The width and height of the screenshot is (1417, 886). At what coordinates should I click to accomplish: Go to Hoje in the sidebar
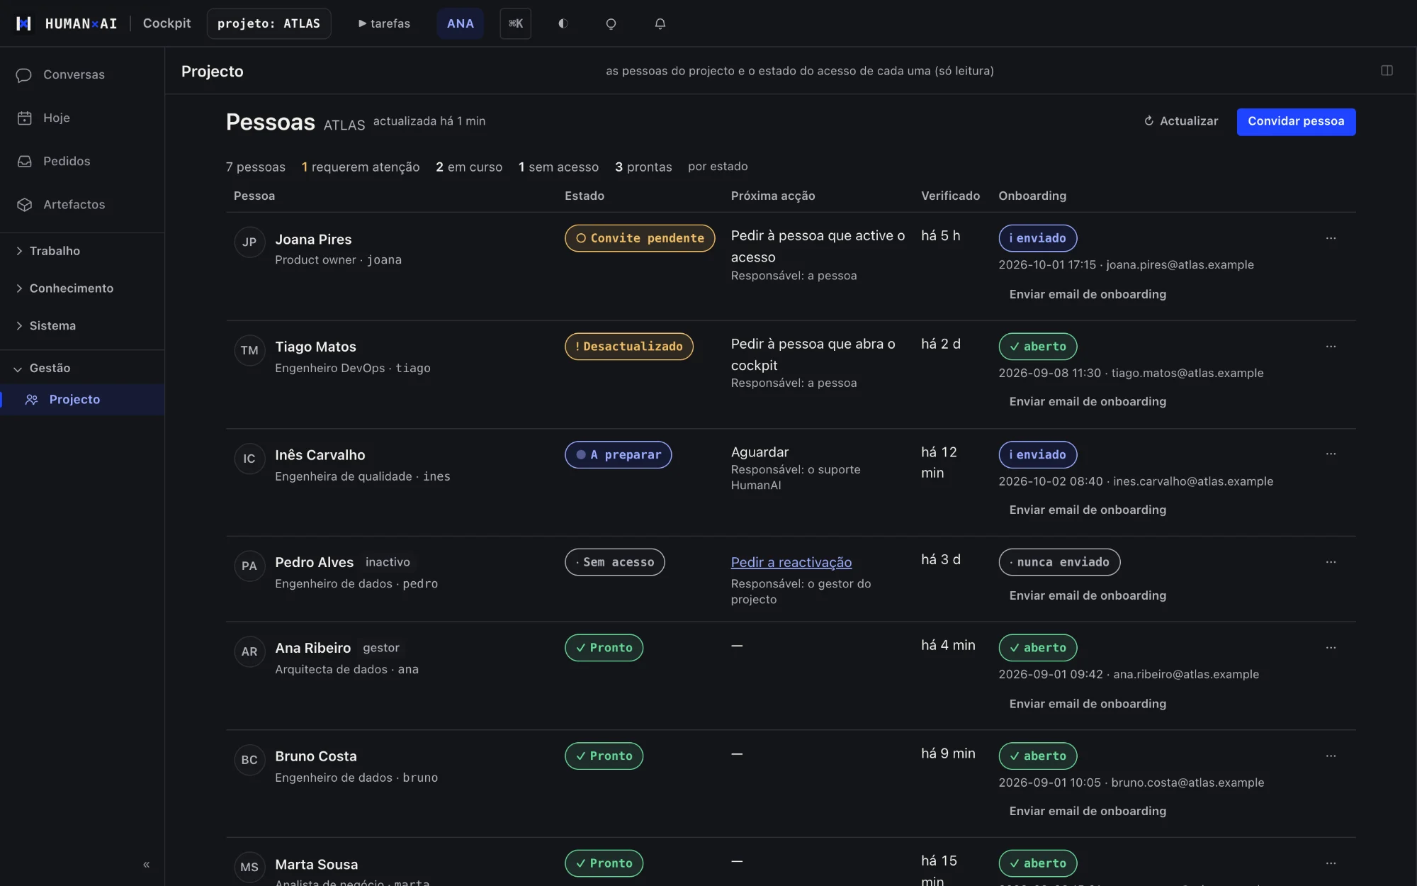(x=82, y=118)
